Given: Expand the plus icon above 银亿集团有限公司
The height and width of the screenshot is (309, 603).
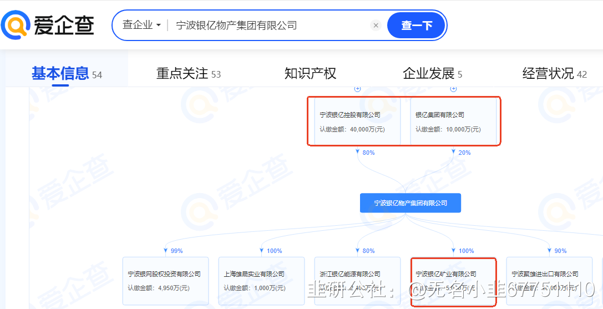Looking at the screenshot, I should 453,89.
